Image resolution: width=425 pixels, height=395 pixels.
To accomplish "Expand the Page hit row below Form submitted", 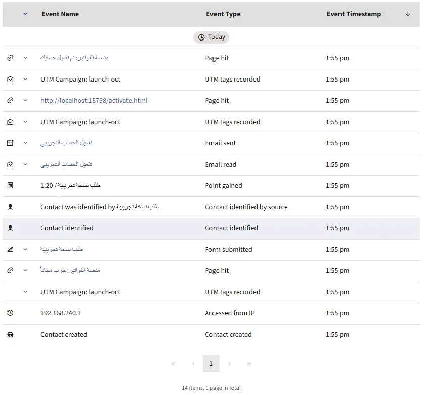I will 25,270.
